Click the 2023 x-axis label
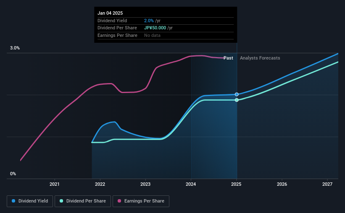 145,184
